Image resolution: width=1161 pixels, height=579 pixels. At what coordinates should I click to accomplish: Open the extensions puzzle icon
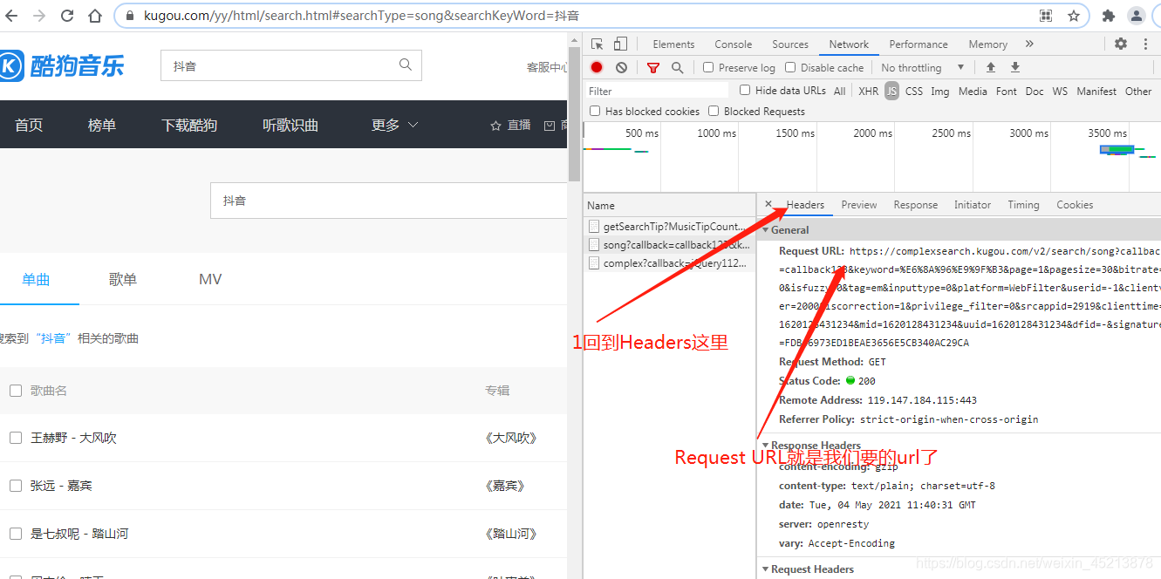[1109, 16]
